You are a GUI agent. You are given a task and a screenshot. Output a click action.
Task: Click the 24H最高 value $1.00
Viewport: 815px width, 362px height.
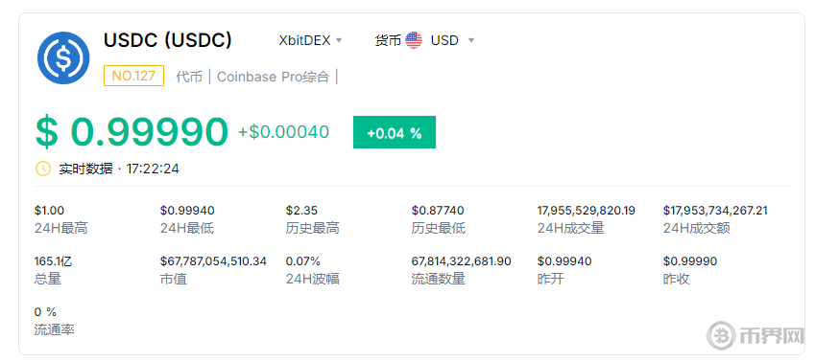click(49, 211)
